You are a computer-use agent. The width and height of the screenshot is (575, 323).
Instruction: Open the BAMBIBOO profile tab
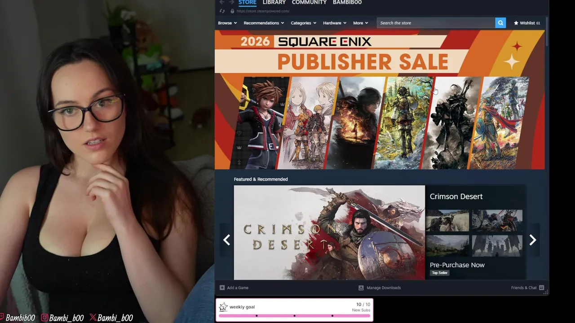click(x=347, y=2)
